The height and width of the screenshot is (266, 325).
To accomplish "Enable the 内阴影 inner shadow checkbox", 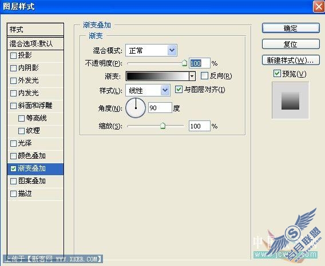I will pyautogui.click(x=14, y=68).
